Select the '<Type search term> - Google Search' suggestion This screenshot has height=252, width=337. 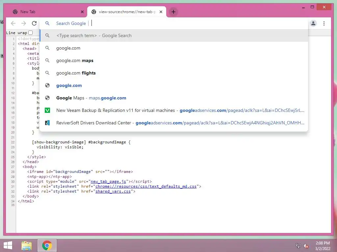coord(174,35)
